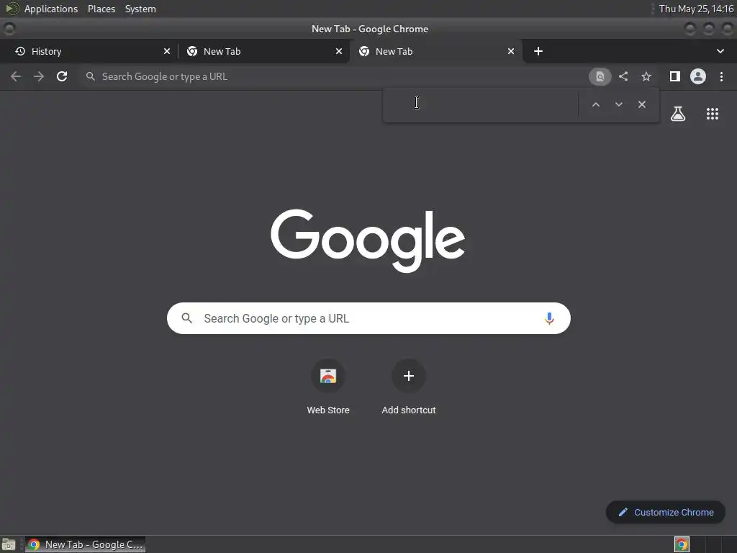This screenshot has width=737, height=553.
Task: Switch to the middle New Tab
Action: tap(264, 51)
